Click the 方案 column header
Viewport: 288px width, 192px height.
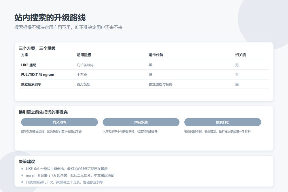click(25, 55)
